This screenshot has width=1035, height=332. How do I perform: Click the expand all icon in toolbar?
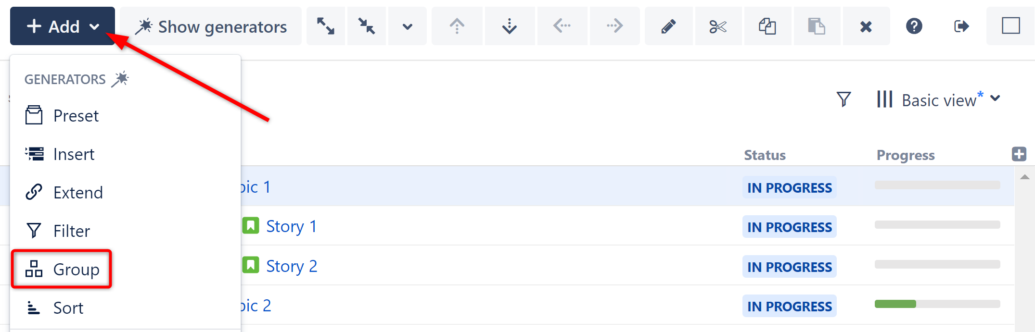[326, 26]
